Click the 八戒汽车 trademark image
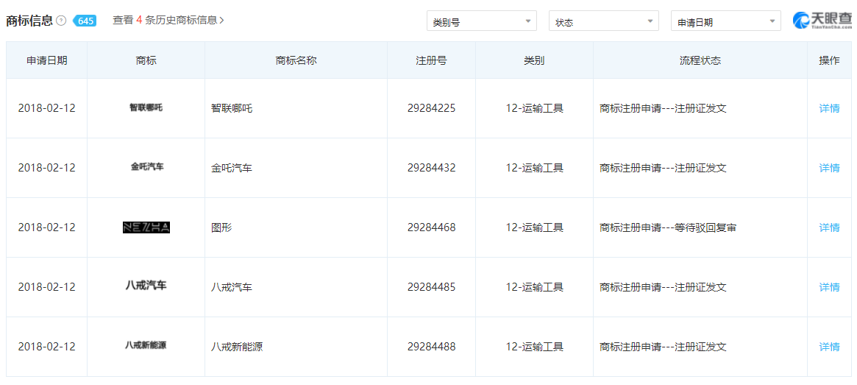The height and width of the screenshot is (385, 857). 146,286
